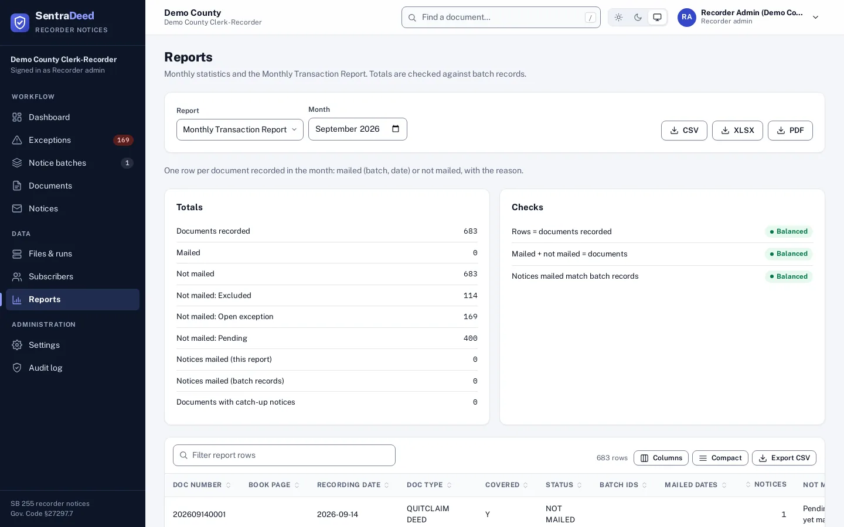Open Settings page
The height and width of the screenshot is (527, 844).
73,345
